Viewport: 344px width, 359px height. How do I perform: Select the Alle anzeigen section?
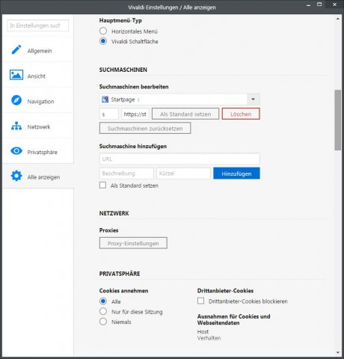38,176
